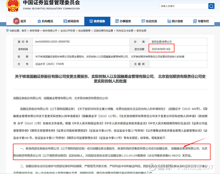Click the monitor icon beside 政务信息
The height and width of the screenshot is (174, 220).
coord(91,21)
